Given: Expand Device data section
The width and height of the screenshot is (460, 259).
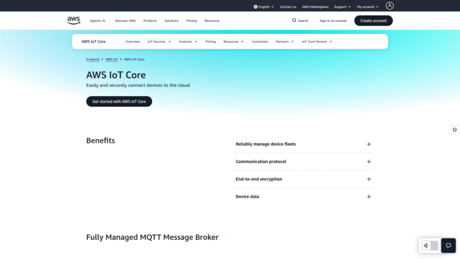Looking at the screenshot, I should [x=304, y=197].
